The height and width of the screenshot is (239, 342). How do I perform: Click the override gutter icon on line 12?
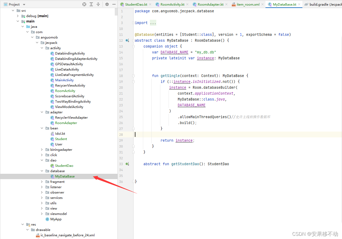pyautogui.click(x=127, y=40)
